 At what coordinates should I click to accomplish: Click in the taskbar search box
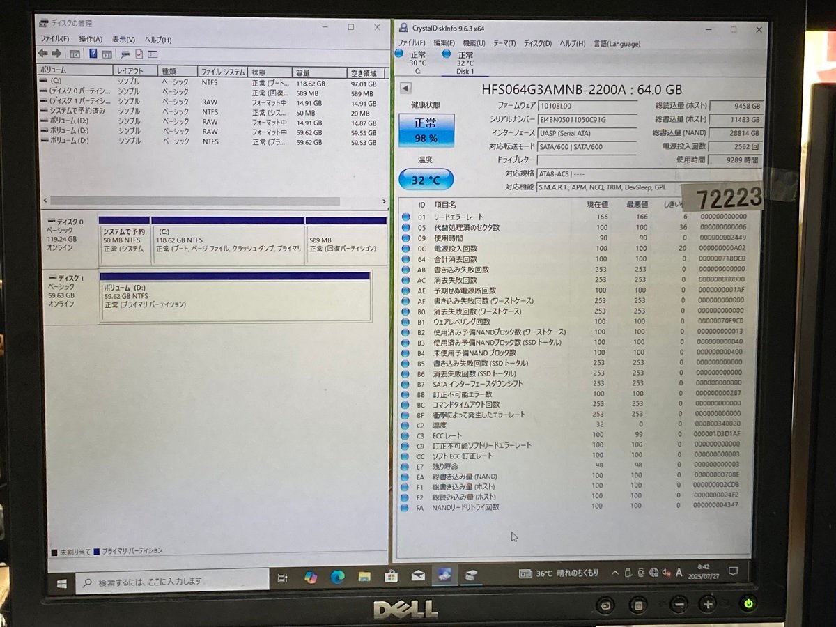click(x=173, y=581)
